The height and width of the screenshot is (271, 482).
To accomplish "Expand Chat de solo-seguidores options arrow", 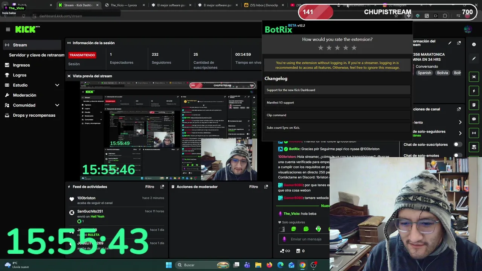I will 460,133.
